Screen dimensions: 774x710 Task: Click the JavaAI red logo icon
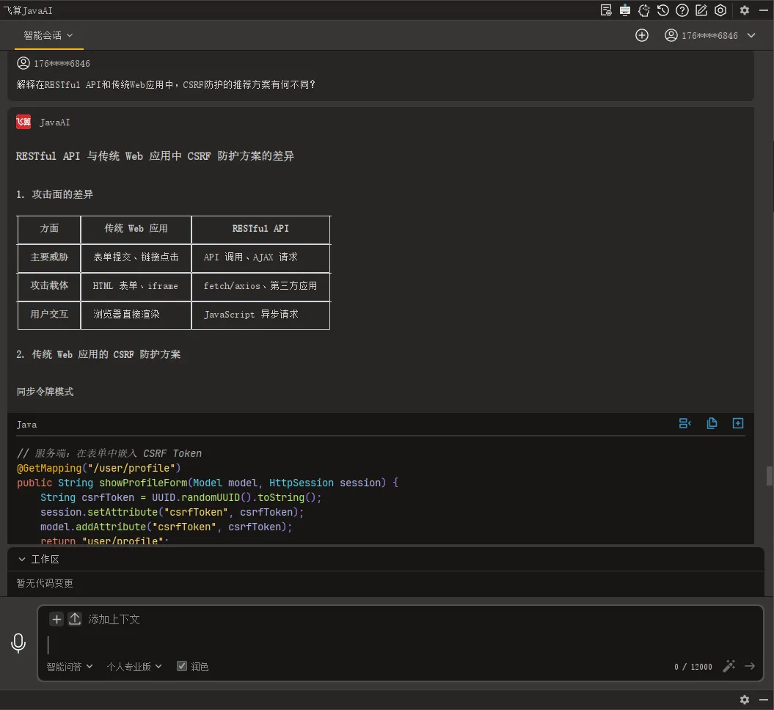(23, 122)
